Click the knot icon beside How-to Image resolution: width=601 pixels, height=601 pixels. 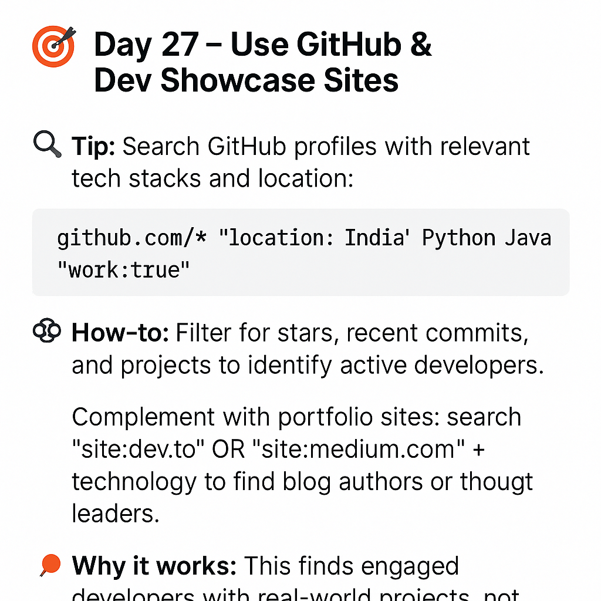pyautogui.click(x=47, y=332)
